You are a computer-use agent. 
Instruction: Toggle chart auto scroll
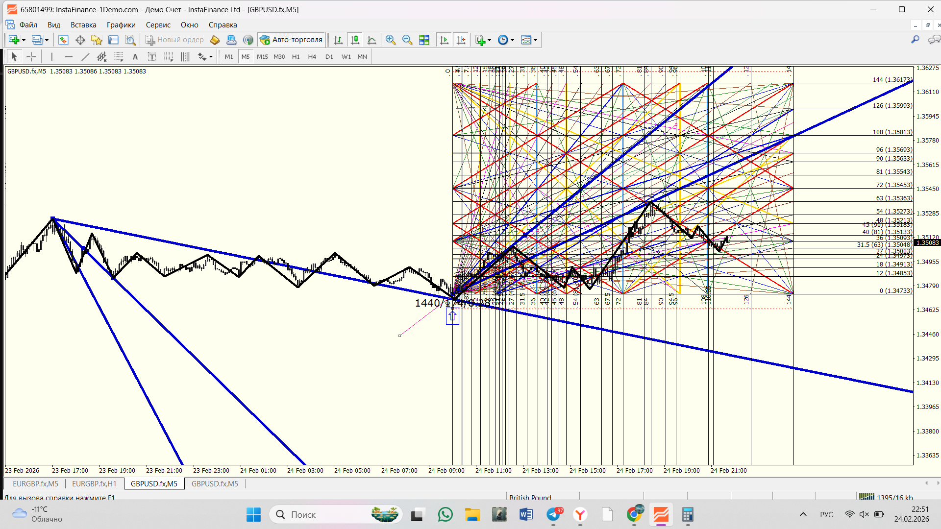[444, 40]
